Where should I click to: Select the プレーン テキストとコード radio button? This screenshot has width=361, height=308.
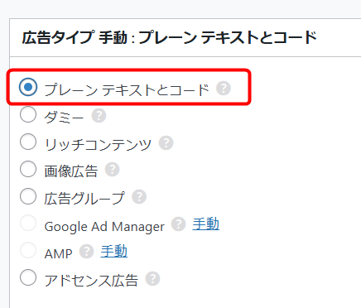click(x=28, y=87)
